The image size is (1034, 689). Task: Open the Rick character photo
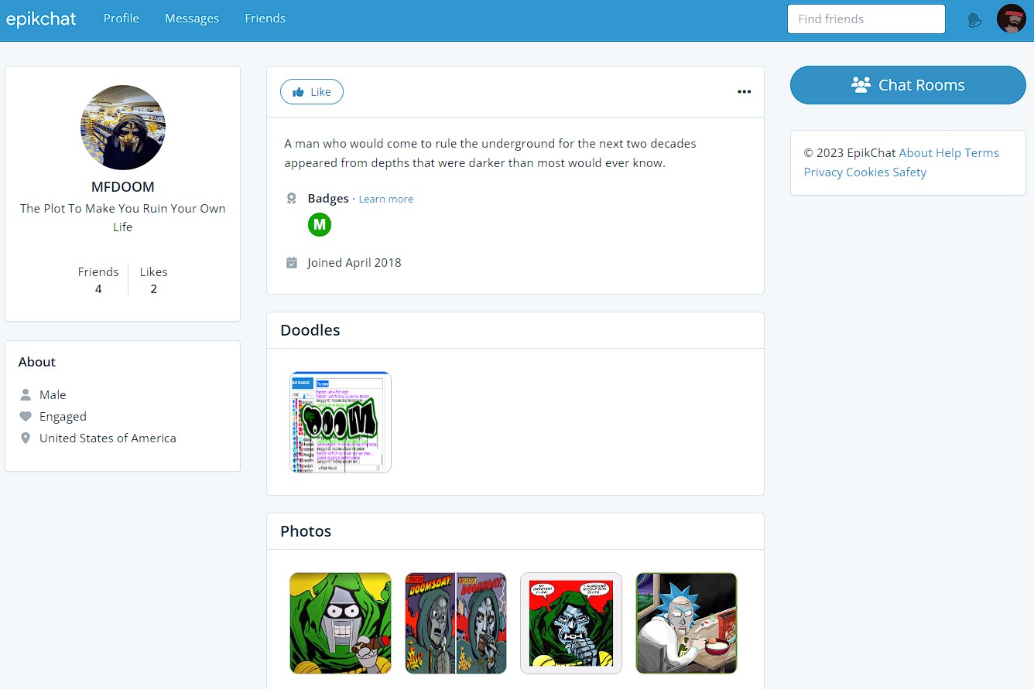(686, 623)
